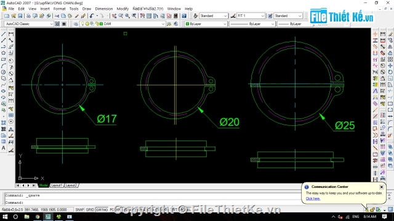
Task: Select the Polygon draw tool
Action: click(4, 53)
